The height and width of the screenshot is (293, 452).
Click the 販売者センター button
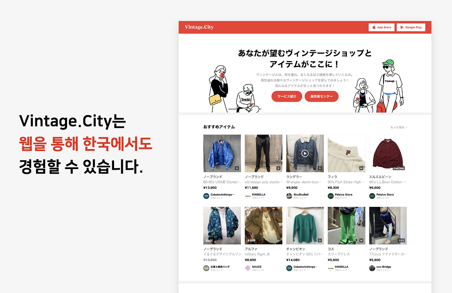tap(321, 96)
